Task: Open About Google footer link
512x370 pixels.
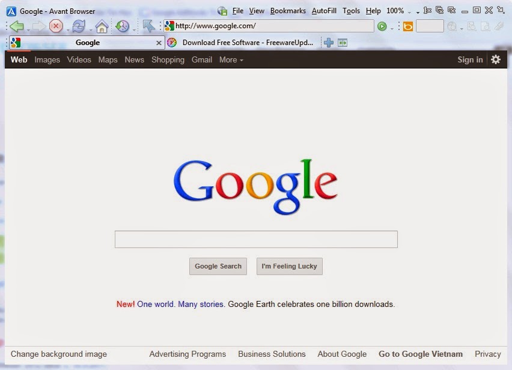Action: pos(342,354)
